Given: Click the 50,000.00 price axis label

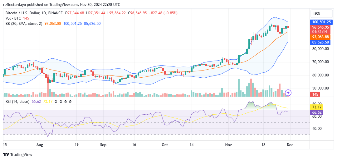Looking at the screenshot, I should click(x=320, y=88).
